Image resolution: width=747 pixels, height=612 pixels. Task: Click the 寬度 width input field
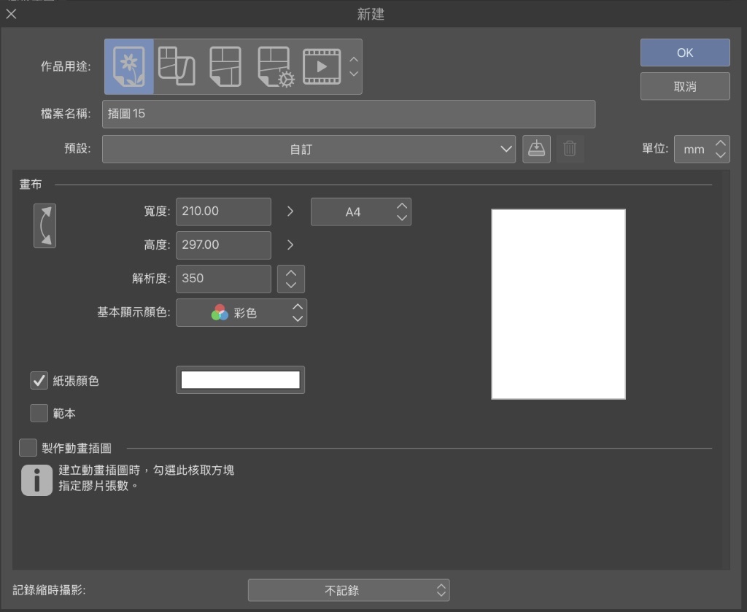point(223,212)
